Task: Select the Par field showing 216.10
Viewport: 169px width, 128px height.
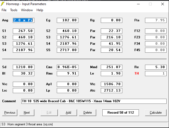Action: [x=111, y=37]
